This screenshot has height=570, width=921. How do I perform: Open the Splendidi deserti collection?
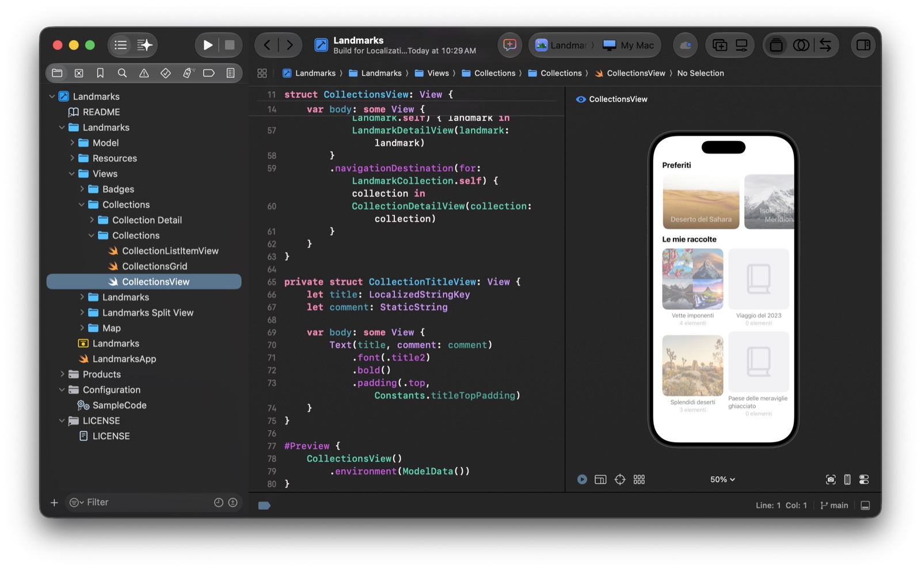pos(692,366)
